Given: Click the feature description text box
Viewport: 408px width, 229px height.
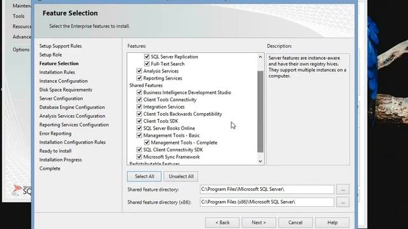Looking at the screenshot, I should click(308, 109).
